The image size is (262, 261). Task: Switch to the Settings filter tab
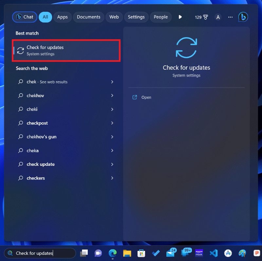(136, 17)
